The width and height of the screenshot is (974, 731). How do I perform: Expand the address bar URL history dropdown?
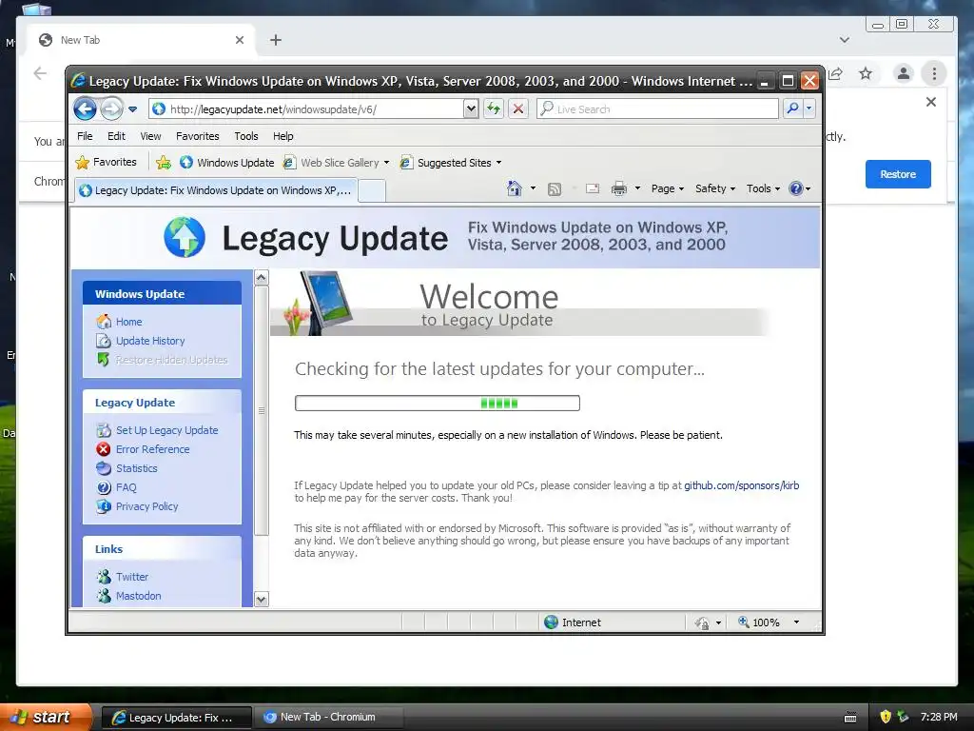coord(471,109)
